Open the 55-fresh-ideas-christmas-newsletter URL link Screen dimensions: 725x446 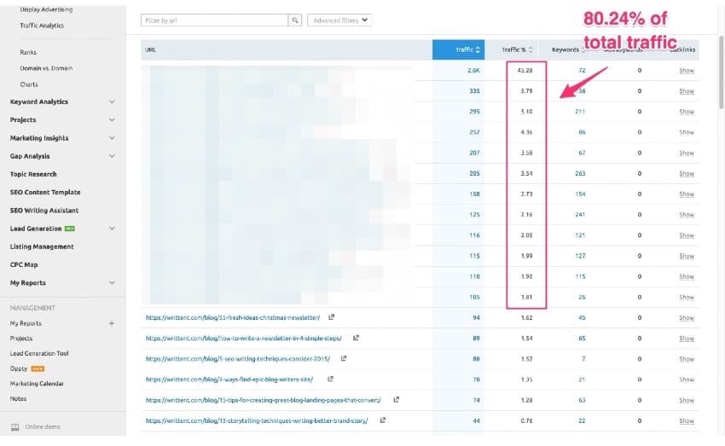coord(233,317)
